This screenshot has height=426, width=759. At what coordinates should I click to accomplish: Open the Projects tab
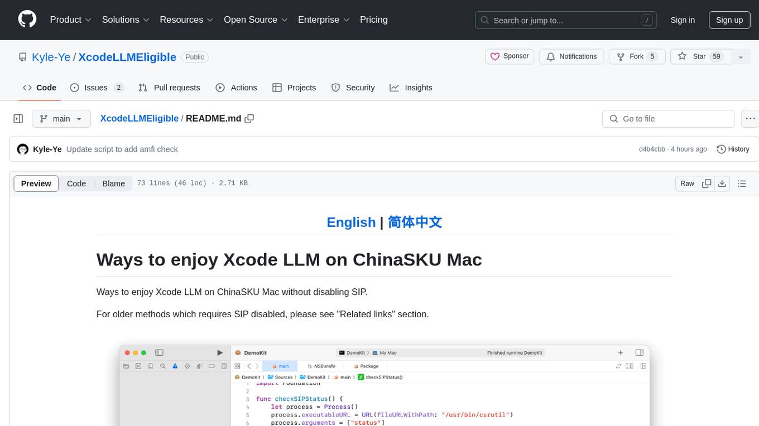pyautogui.click(x=294, y=88)
